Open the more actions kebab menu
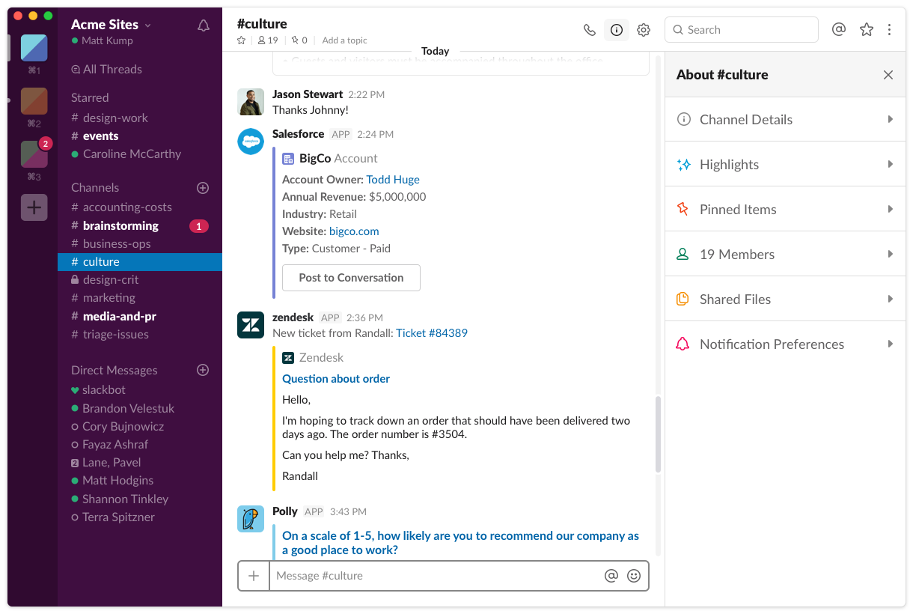913x614 pixels. point(889,29)
